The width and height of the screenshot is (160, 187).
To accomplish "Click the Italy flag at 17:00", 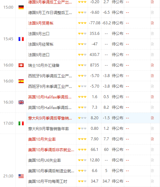I will pyautogui.click(x=21, y=123).
